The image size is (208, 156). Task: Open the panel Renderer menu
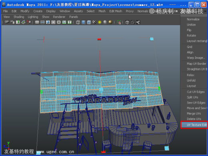coord(59,17)
